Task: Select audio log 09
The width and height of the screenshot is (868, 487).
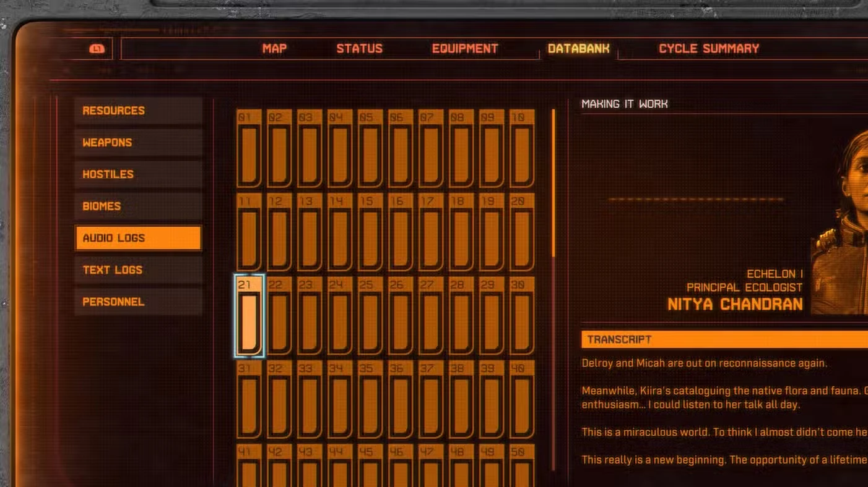Action: point(492,148)
